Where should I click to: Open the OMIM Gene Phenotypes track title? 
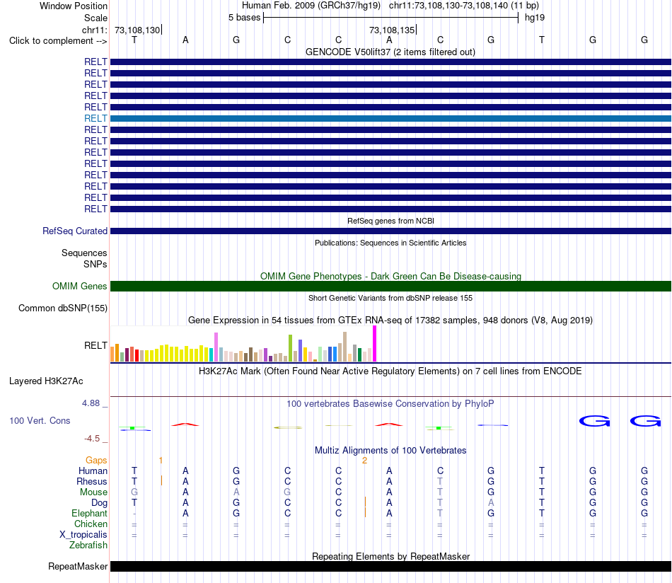[x=390, y=276]
